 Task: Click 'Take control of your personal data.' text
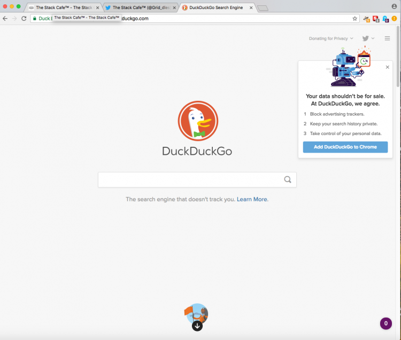point(345,133)
